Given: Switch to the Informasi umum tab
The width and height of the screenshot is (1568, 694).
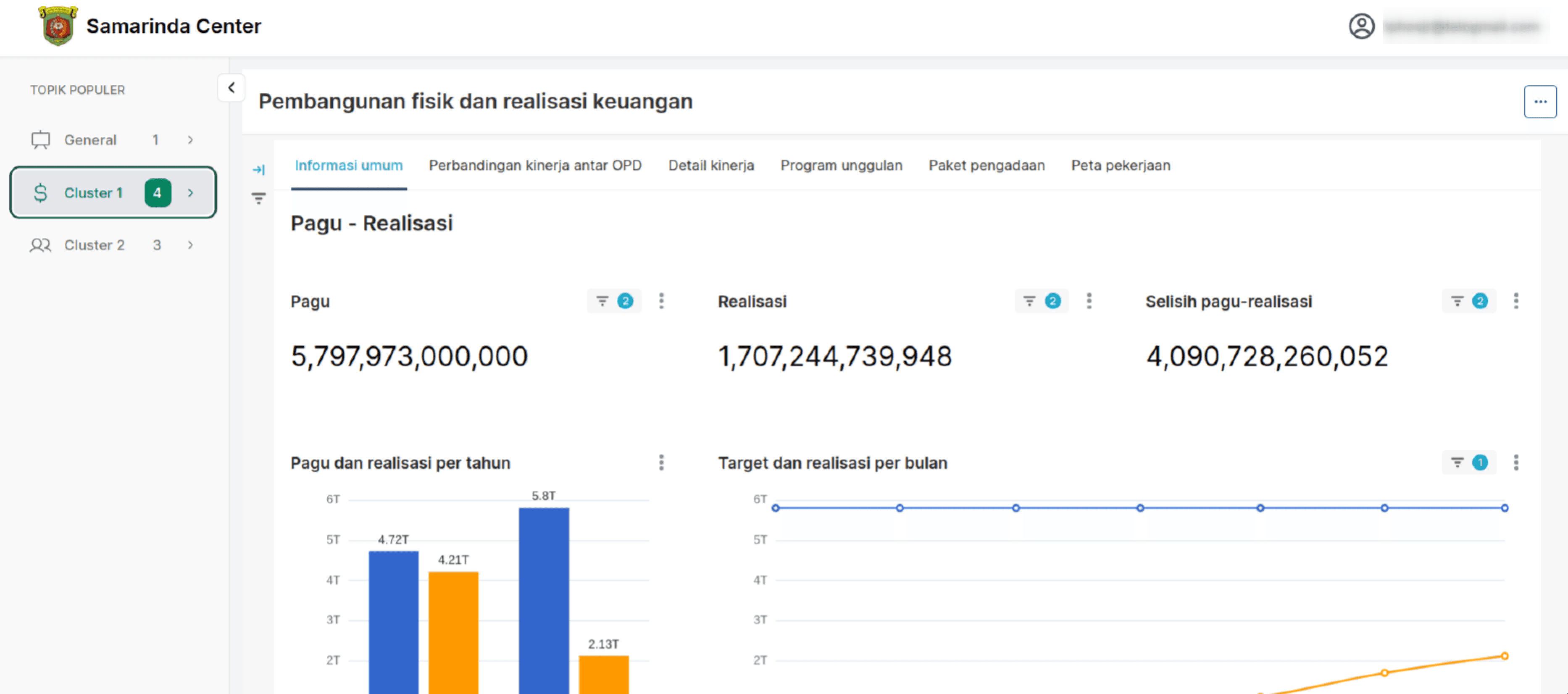Looking at the screenshot, I should click(x=348, y=166).
